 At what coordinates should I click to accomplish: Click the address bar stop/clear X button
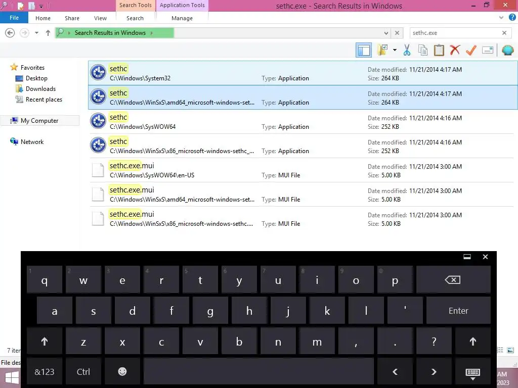397,33
